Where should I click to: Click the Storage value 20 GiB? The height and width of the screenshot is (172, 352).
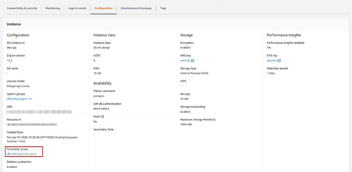pos(185,99)
